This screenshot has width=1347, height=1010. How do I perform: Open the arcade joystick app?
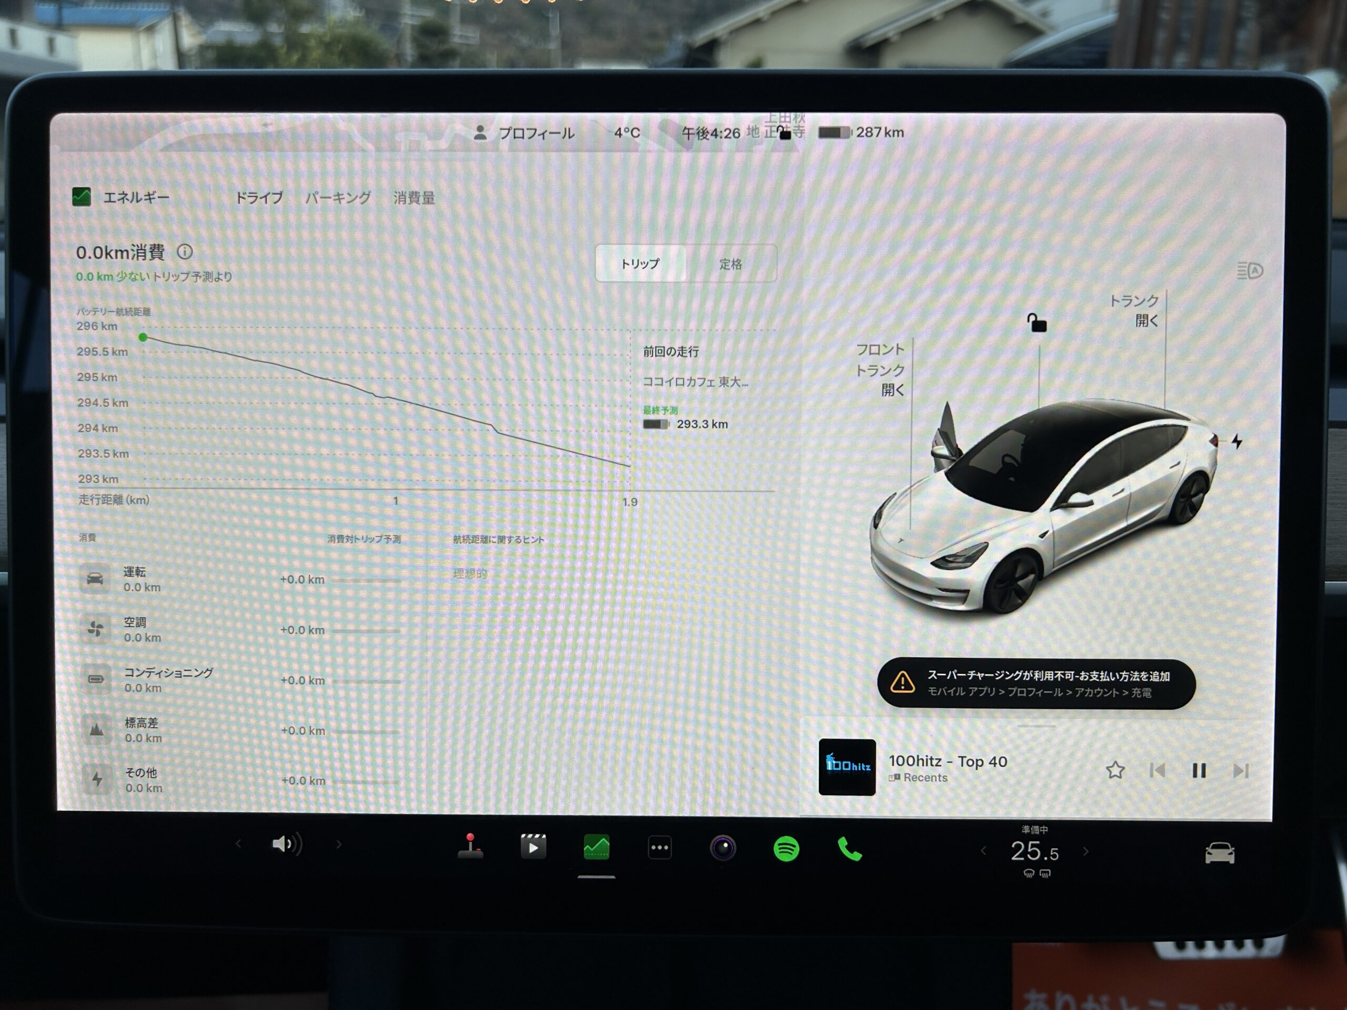point(470,846)
